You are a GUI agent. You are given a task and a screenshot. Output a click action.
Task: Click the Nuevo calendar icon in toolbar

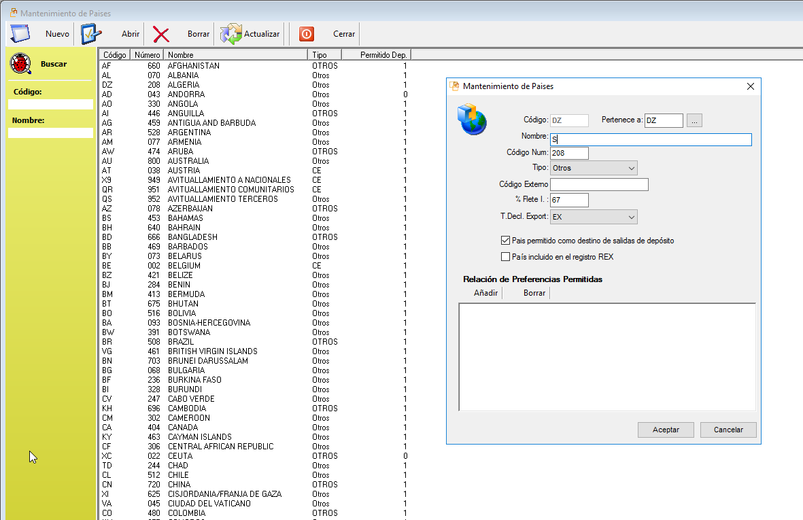[x=20, y=33]
